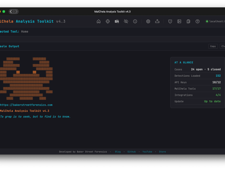Click the 'Home' selected tool label

[25, 32]
